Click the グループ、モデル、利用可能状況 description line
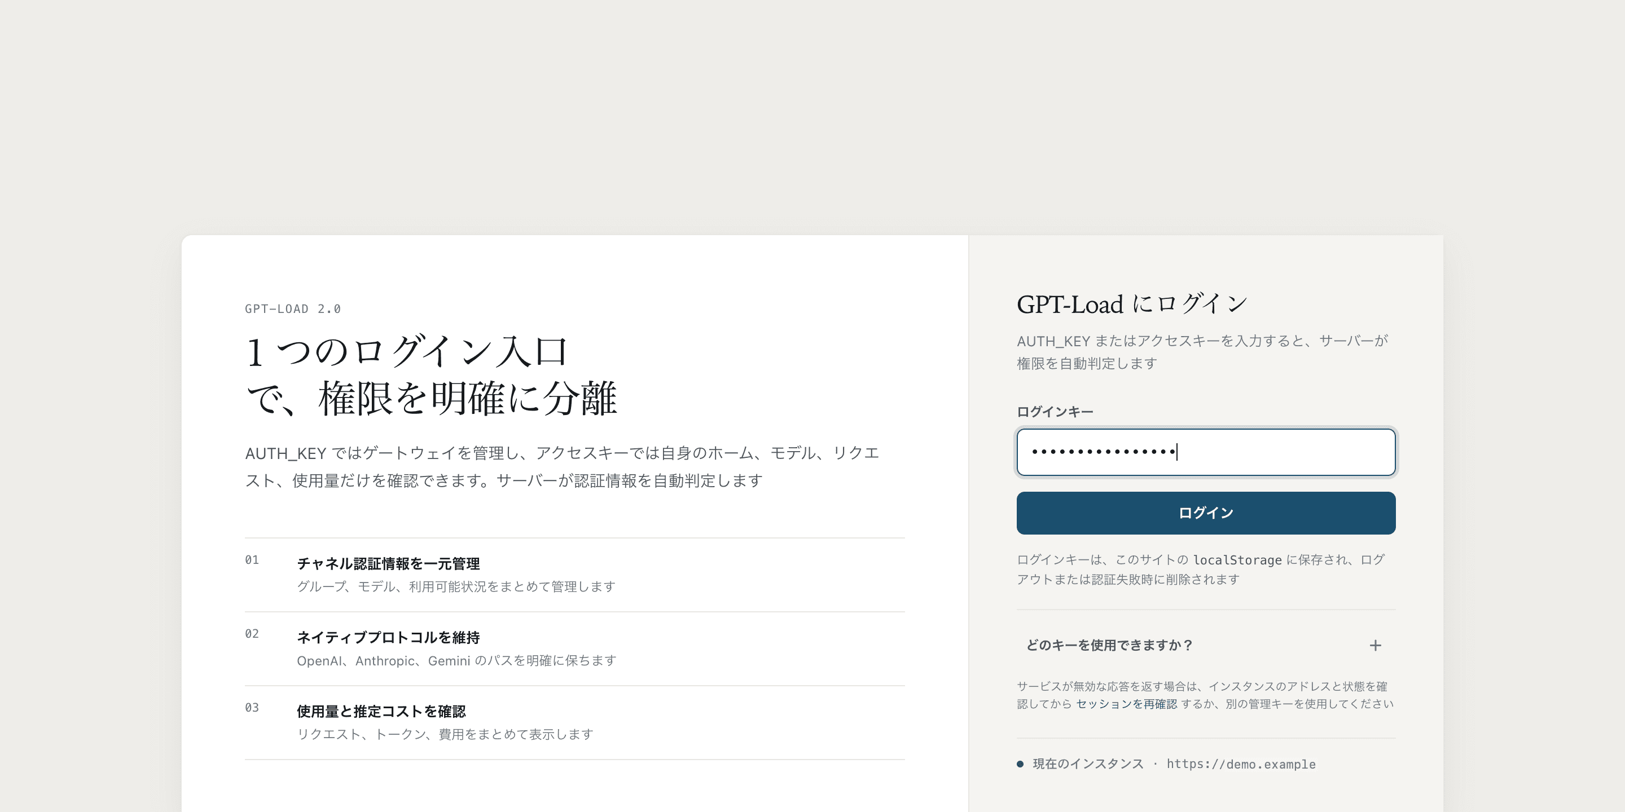The image size is (1625, 812). [455, 587]
